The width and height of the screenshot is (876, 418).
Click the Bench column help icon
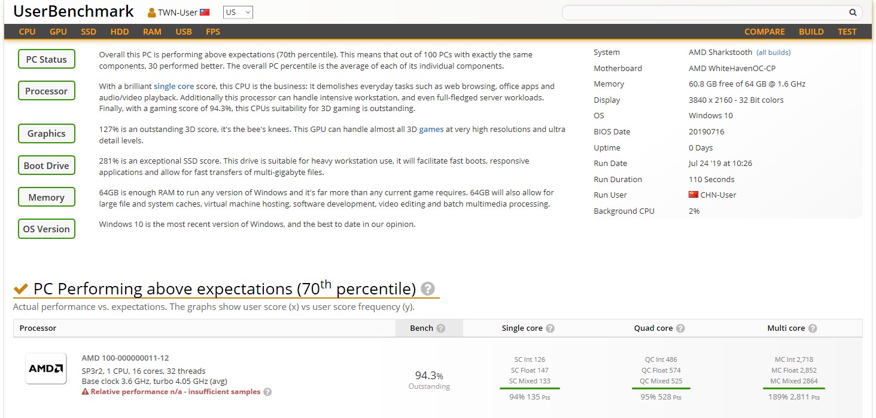(441, 328)
